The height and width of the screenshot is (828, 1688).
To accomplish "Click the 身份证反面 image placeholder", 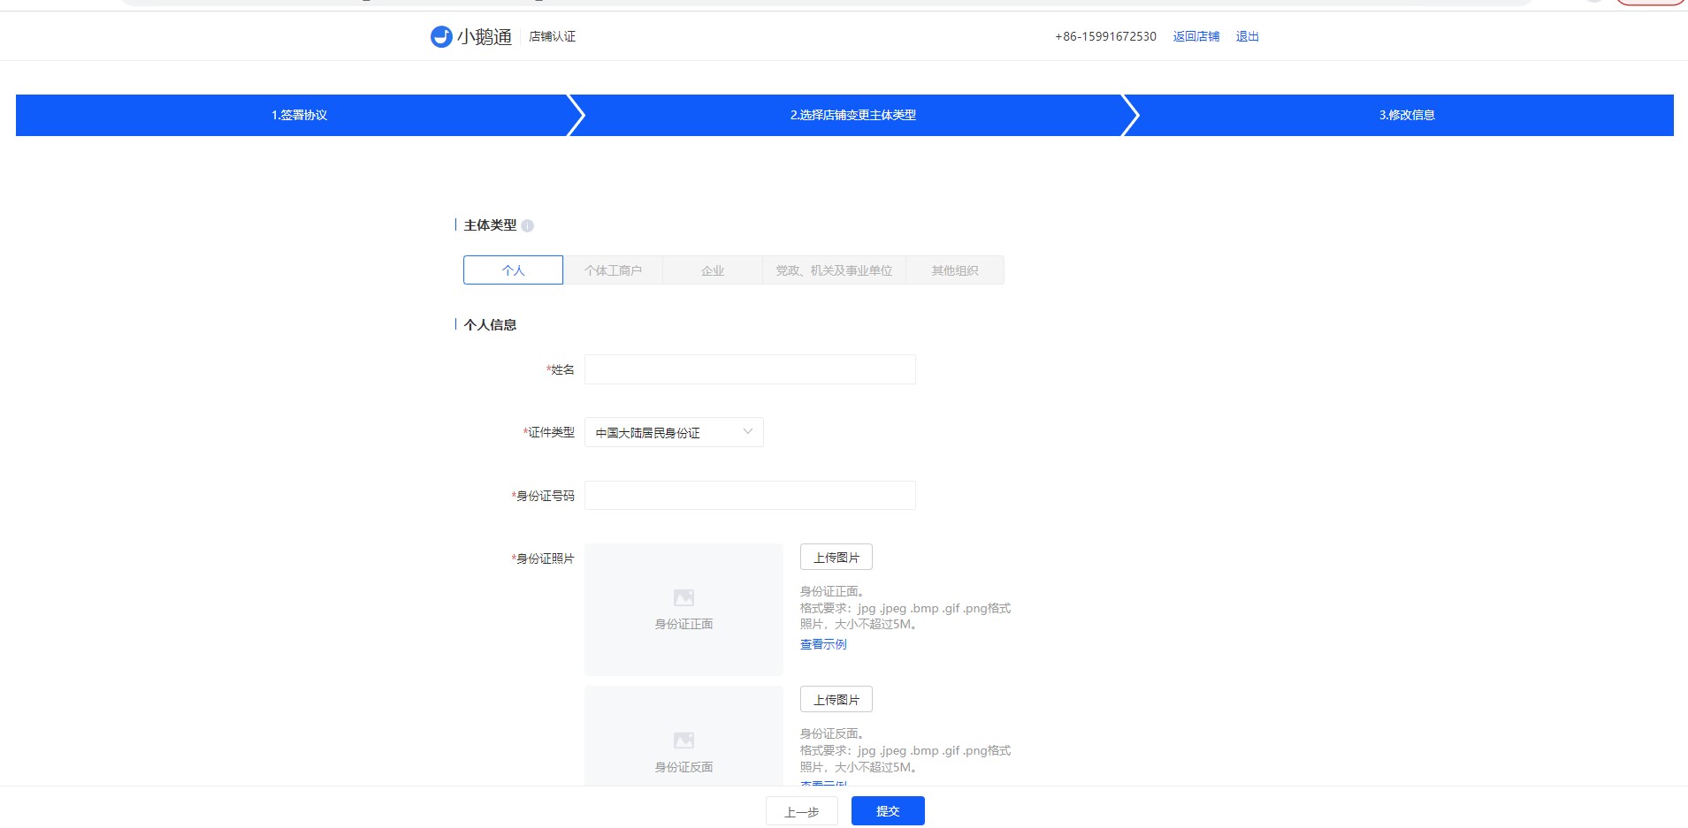I will click(x=684, y=735).
